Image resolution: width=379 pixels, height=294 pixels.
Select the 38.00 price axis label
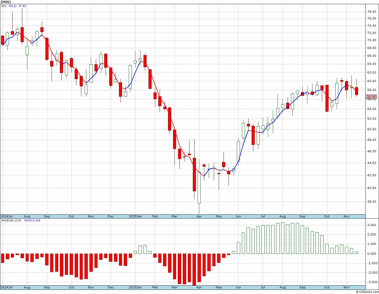372,202
